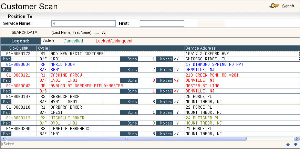
Task: Select customer number 01-0000042
Action: click(x=18, y=86)
